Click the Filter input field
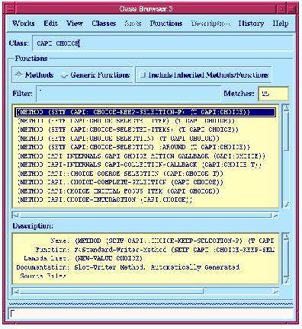 128,94
